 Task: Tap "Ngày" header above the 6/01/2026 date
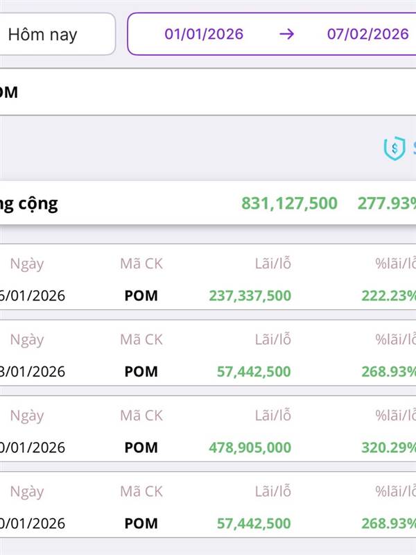tap(27, 264)
